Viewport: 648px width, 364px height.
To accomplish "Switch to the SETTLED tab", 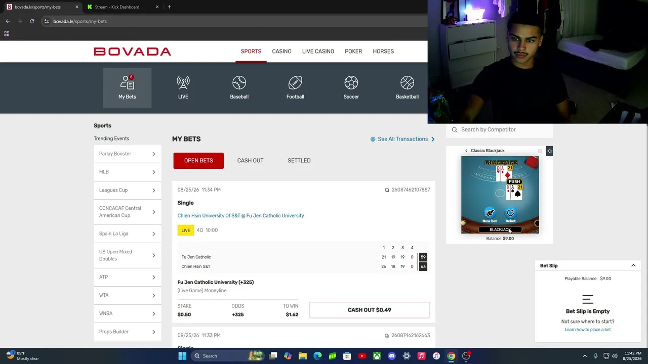I will (x=299, y=161).
